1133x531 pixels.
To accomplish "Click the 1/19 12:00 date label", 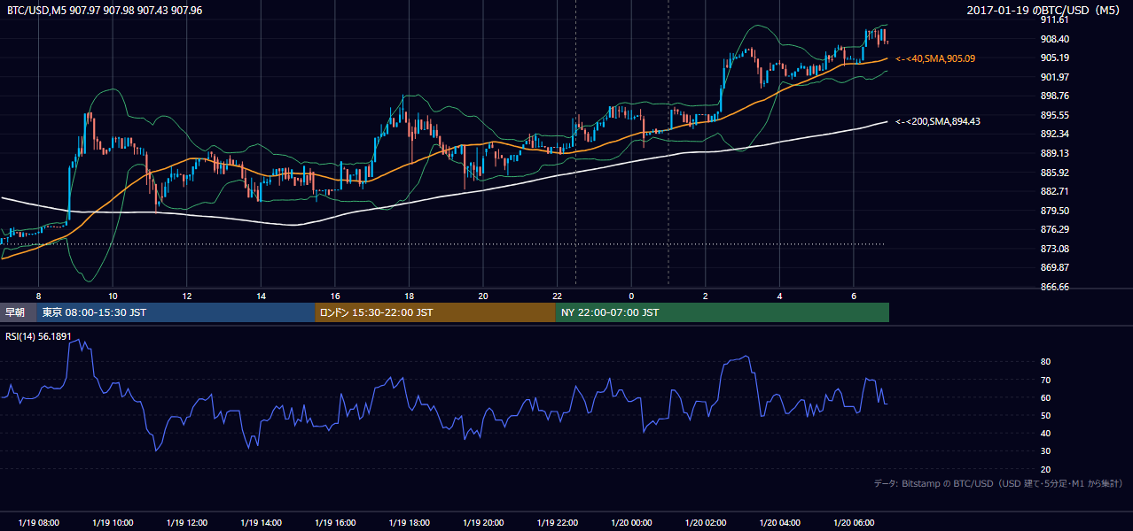I will click(x=187, y=523).
